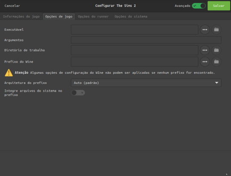Open the Prefixo do Wine folder
Image resolution: width=231 pixels, height=176 pixels.
[216, 62]
